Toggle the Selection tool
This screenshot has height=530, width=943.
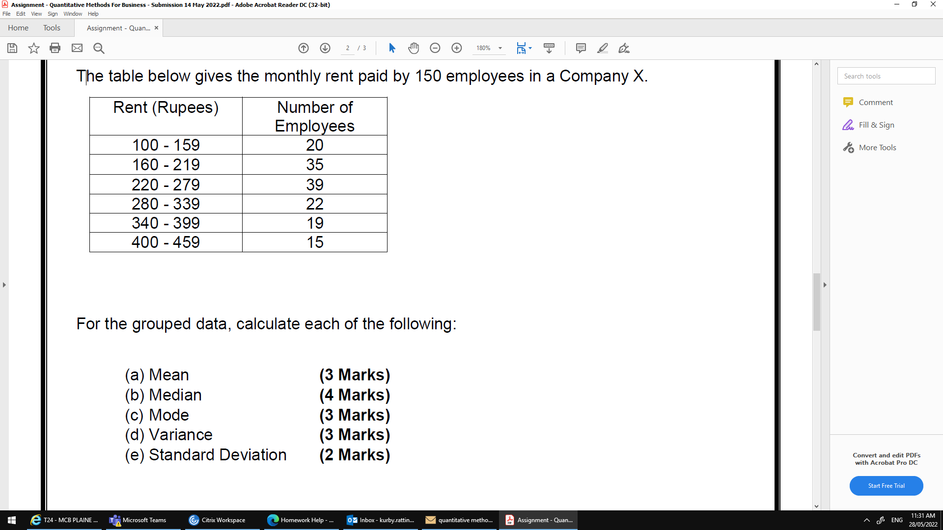(392, 48)
